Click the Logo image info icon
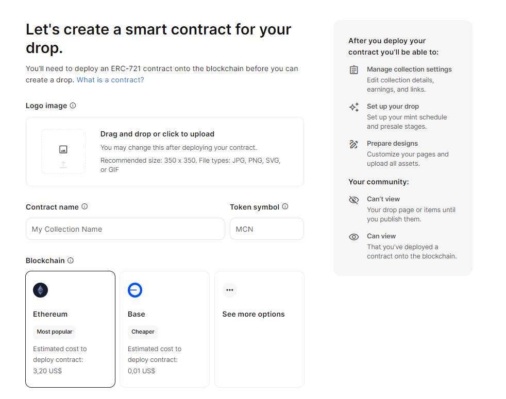 tap(73, 106)
